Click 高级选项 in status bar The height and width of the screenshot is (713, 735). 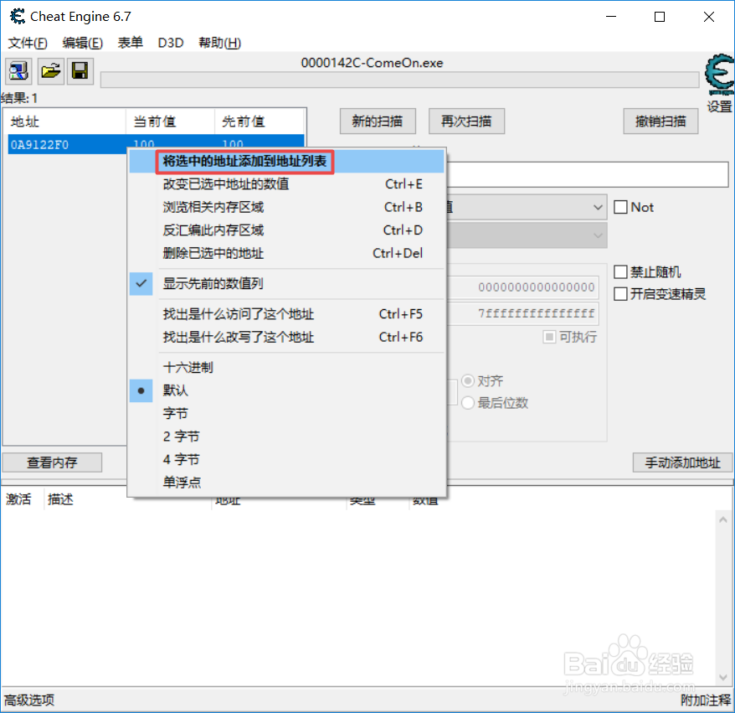coord(29,700)
